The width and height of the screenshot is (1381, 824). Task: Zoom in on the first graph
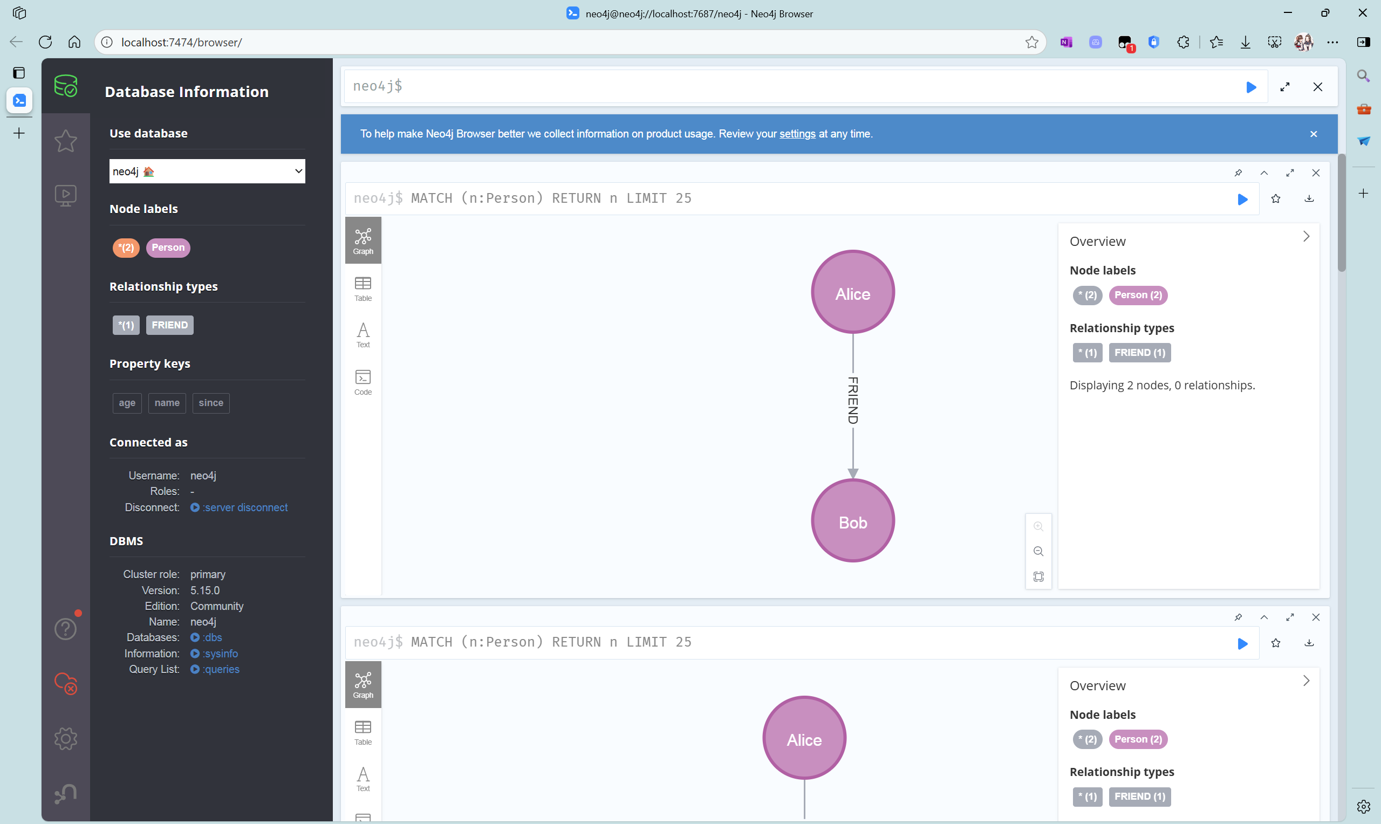click(1038, 526)
